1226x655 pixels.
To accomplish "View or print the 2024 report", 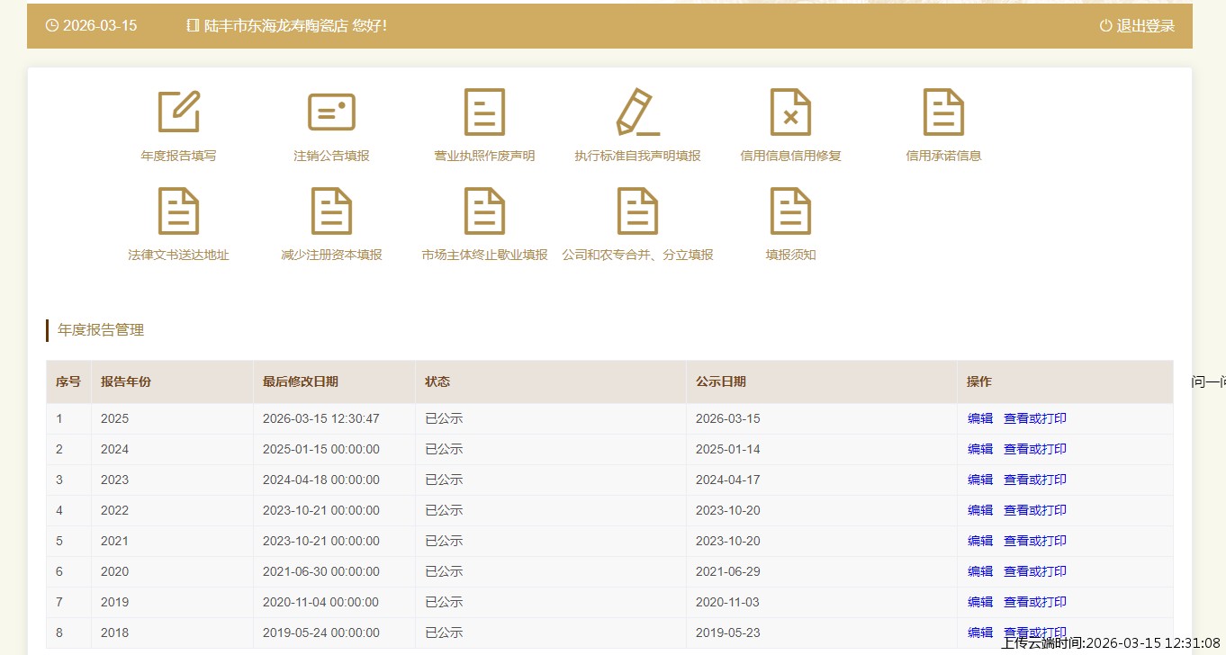I will pos(1034,449).
